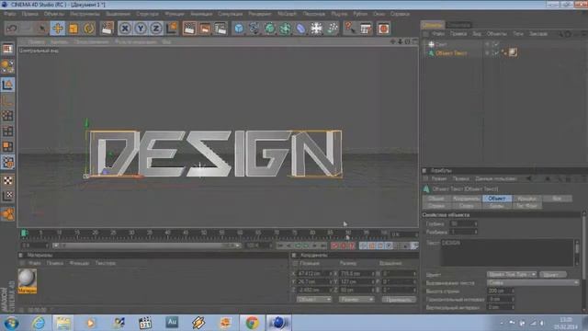The image size is (588, 331).
Task: Select the material sphere thumbnail
Action: pyautogui.click(x=27, y=278)
